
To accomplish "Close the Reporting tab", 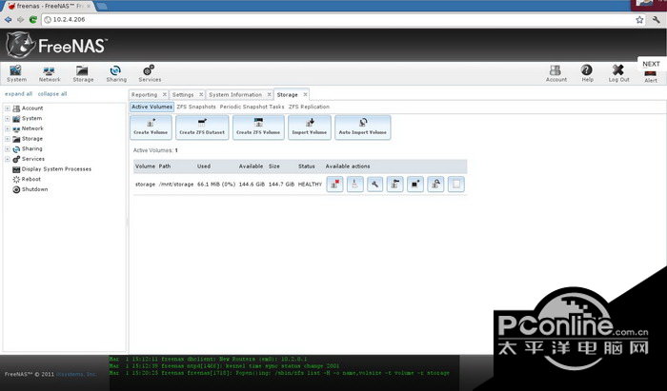I will (165, 95).
